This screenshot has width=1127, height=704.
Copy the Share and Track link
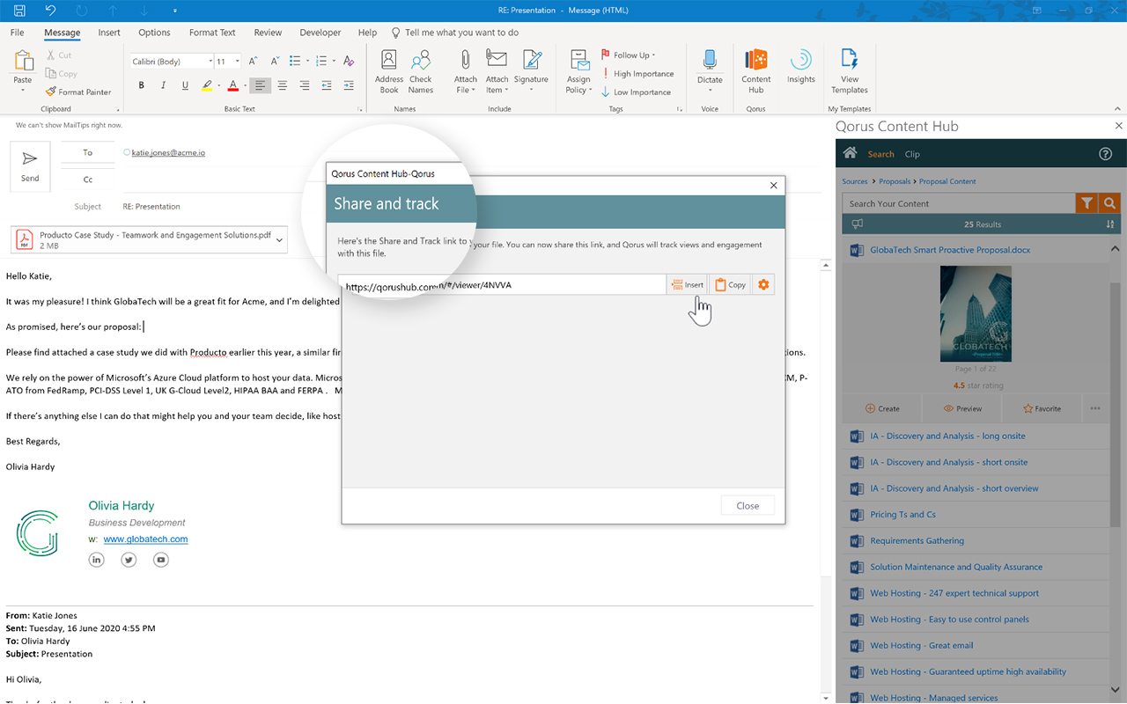(730, 284)
